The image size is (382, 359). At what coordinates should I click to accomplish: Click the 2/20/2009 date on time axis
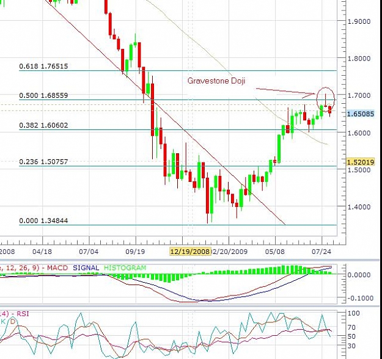(230, 252)
